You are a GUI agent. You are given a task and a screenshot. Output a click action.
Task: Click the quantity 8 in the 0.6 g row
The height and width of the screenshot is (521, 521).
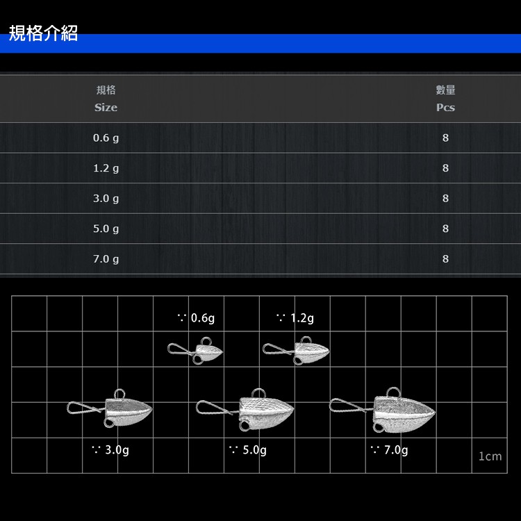pos(445,138)
